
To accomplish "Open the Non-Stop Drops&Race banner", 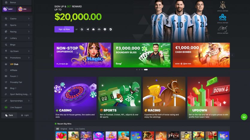I will point(83,55).
